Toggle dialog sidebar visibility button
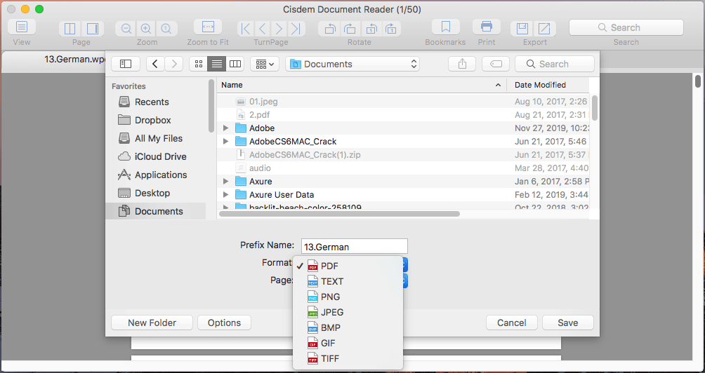This screenshot has width=705, height=373. (126, 64)
